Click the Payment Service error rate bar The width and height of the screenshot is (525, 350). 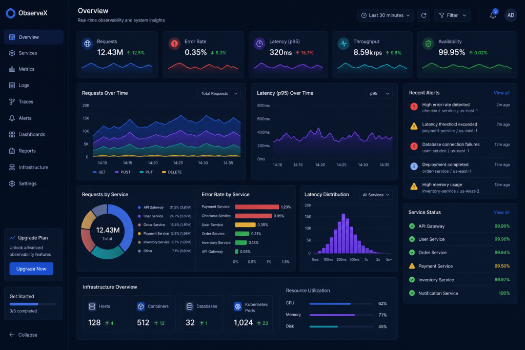(x=257, y=207)
